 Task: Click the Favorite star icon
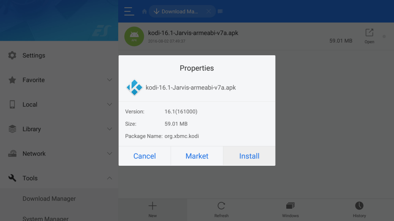12,80
